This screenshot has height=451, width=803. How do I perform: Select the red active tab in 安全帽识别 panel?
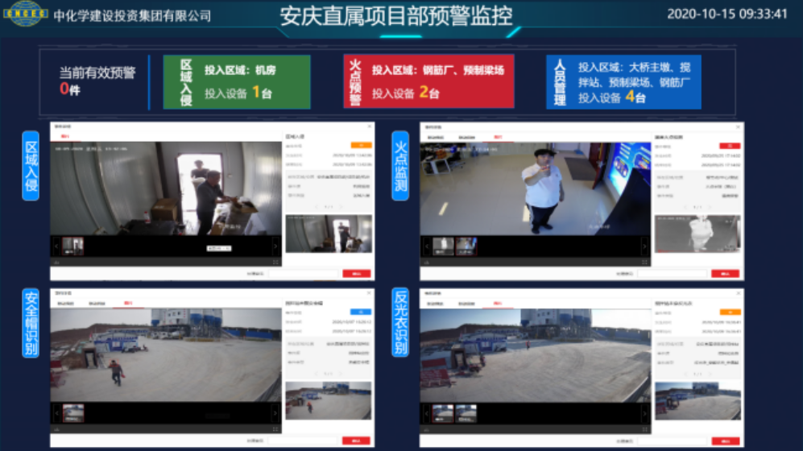(x=128, y=303)
